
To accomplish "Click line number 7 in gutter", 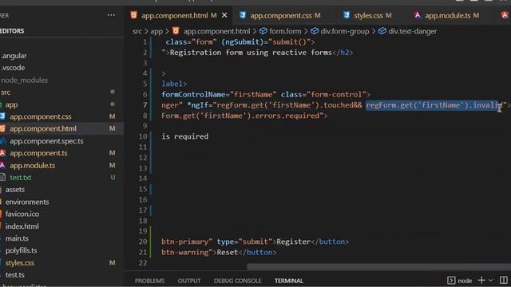I will 145,104.
